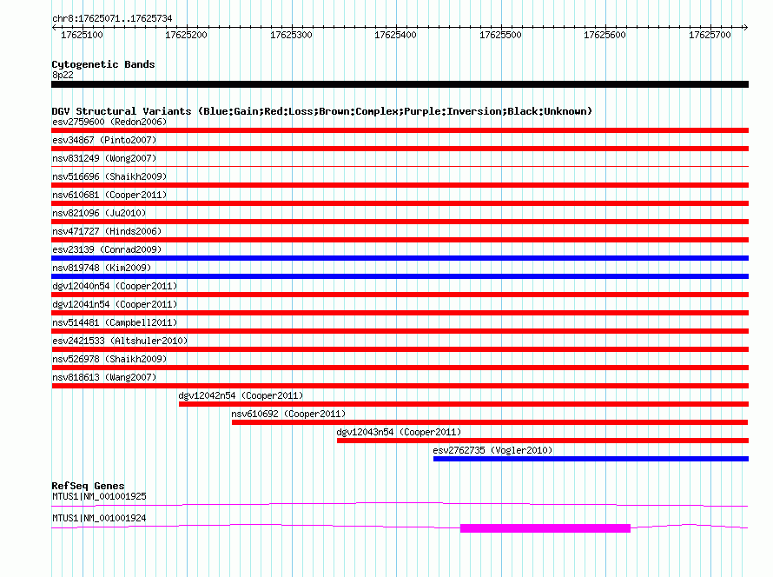Click the nsv831249 (Wong2007) label
The height and width of the screenshot is (577, 773).
[104, 158]
